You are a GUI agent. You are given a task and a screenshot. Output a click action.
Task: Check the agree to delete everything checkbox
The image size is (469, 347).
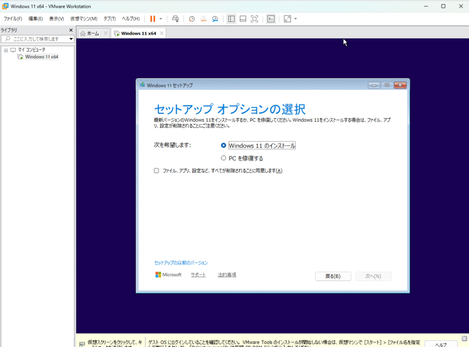[157, 171]
